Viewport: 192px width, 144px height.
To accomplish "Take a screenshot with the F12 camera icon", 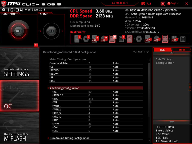I will (143, 3).
